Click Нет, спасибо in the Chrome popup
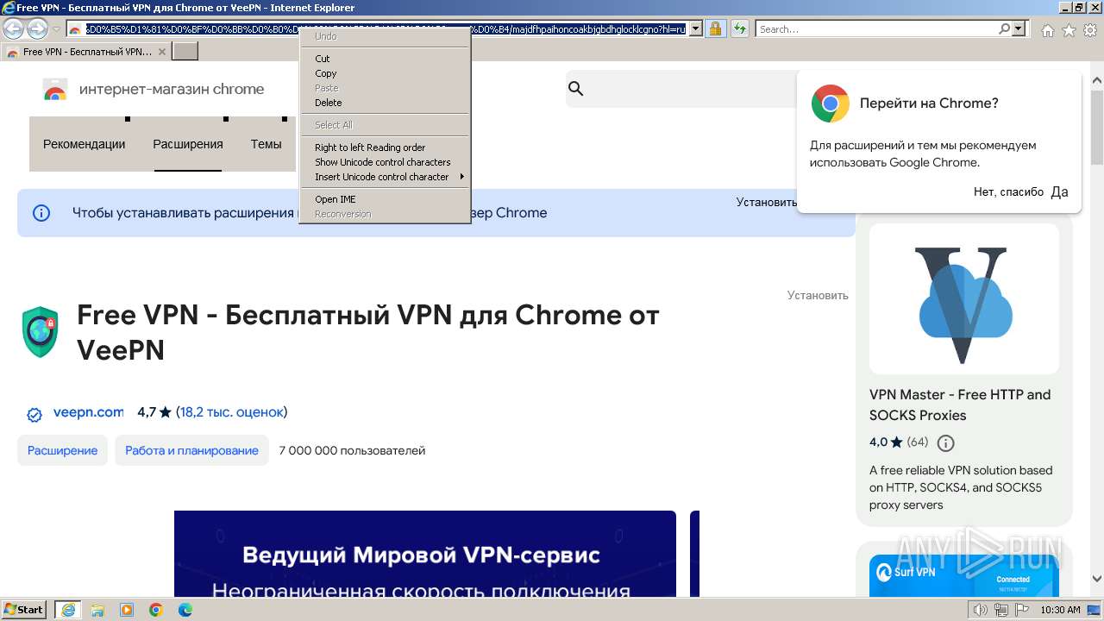The image size is (1104, 621). point(1008,192)
